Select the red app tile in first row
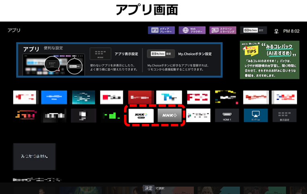Image resolution: width=307 pixels, height=194 pixels. tap(141, 97)
